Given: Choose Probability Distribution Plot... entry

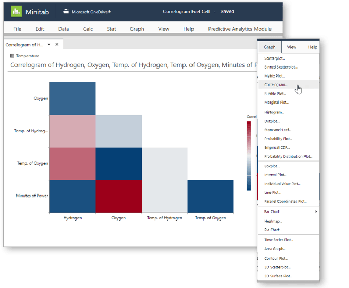Looking at the screenshot, I should tap(288, 156).
